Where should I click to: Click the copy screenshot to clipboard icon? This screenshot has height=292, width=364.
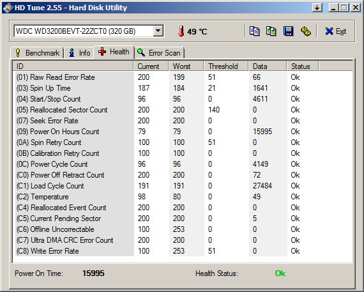(x=271, y=31)
